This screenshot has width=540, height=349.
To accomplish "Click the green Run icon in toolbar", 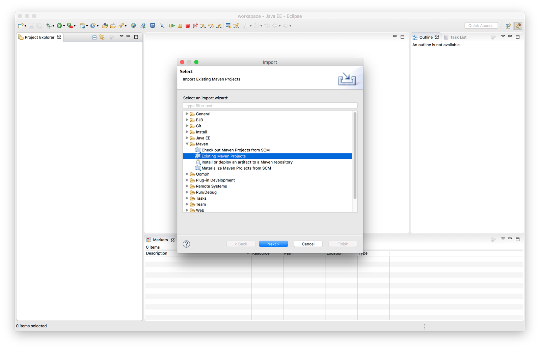I will (59, 26).
